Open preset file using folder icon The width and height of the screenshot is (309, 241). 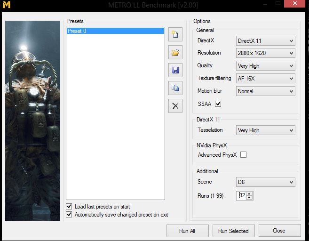175,52
